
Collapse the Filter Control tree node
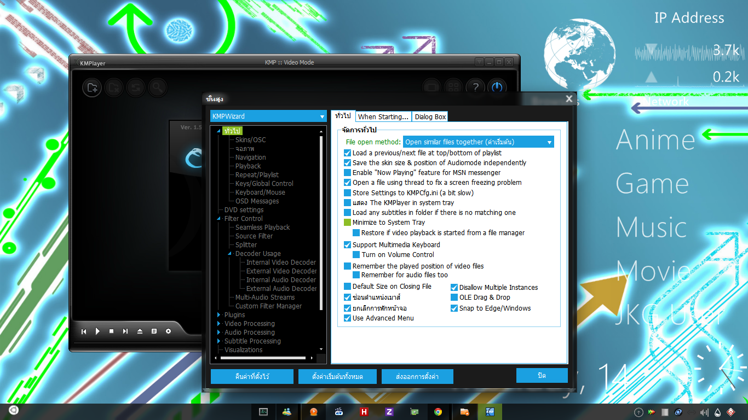(219, 219)
